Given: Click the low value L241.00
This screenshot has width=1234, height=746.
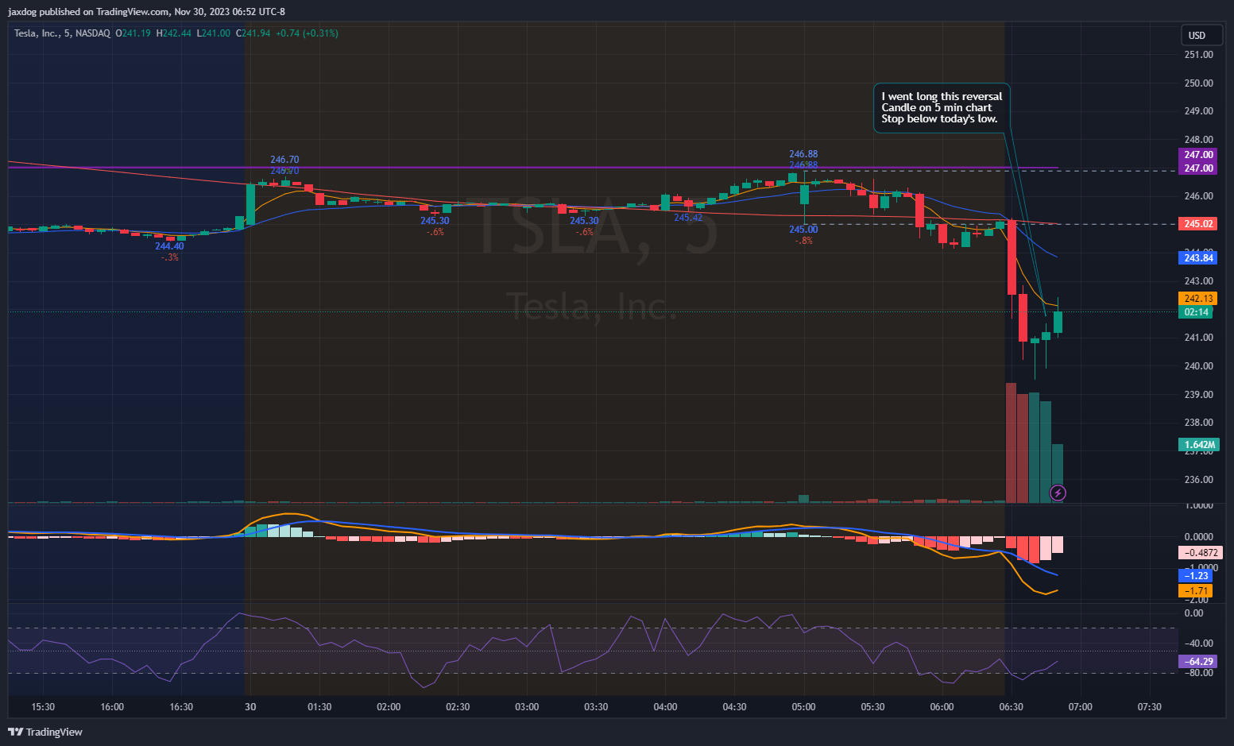Looking at the screenshot, I should (213, 33).
